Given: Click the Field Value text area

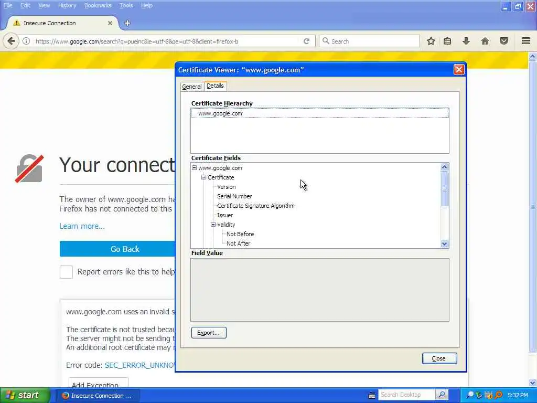Looking at the screenshot, I should [x=319, y=290].
